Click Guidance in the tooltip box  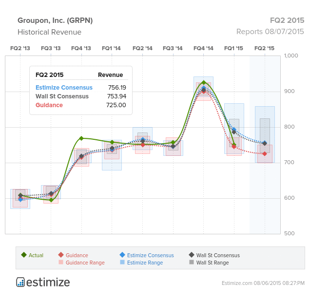[49, 105]
